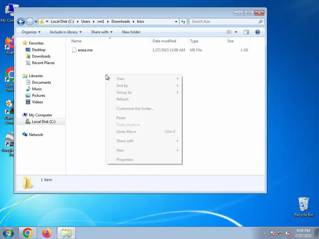
Task: Open Sort by submenu
Action: point(144,86)
